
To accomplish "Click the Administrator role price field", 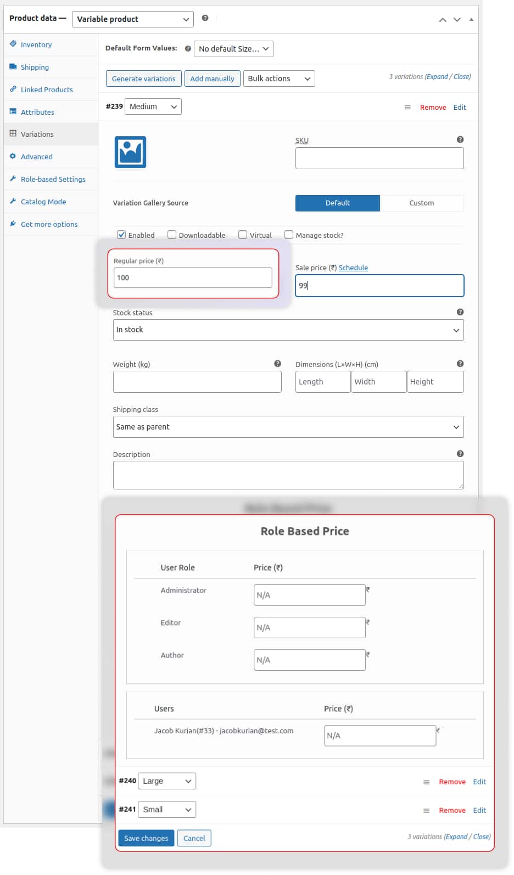I will (x=309, y=595).
